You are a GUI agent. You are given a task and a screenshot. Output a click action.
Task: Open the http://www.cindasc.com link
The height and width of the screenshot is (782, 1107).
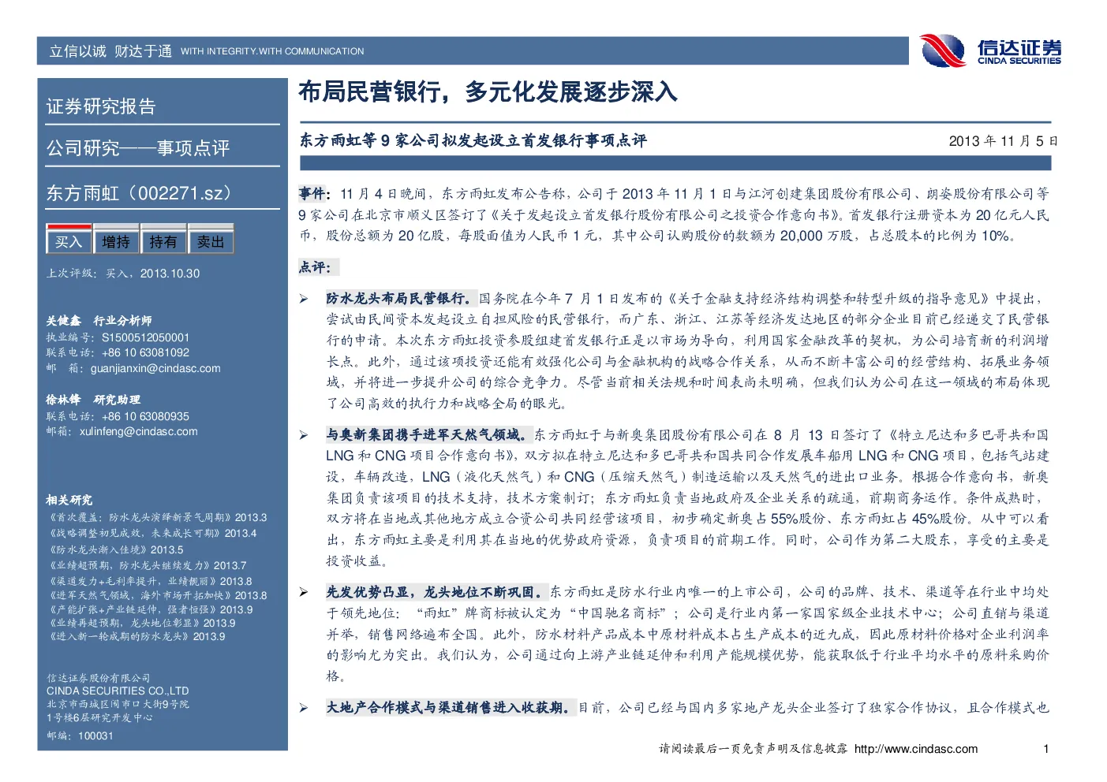(x=916, y=749)
